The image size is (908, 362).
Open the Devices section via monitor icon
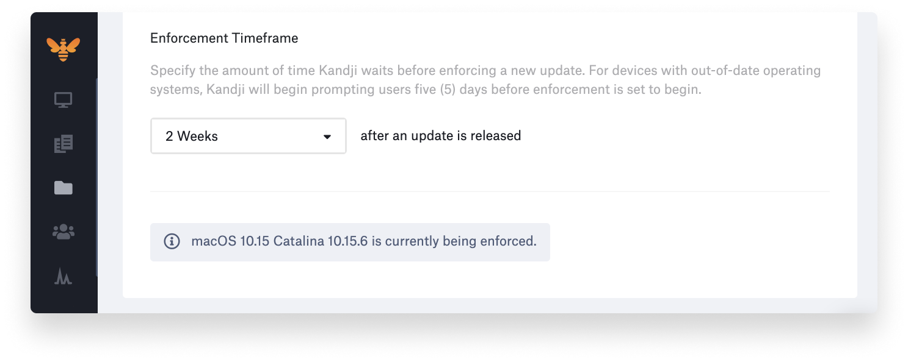tap(63, 99)
